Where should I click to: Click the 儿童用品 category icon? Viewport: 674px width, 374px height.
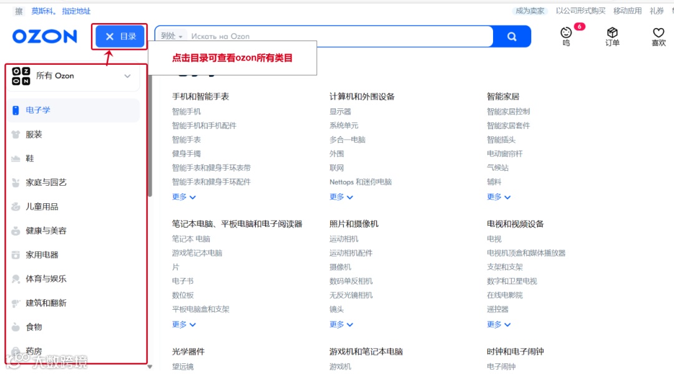[x=16, y=206]
